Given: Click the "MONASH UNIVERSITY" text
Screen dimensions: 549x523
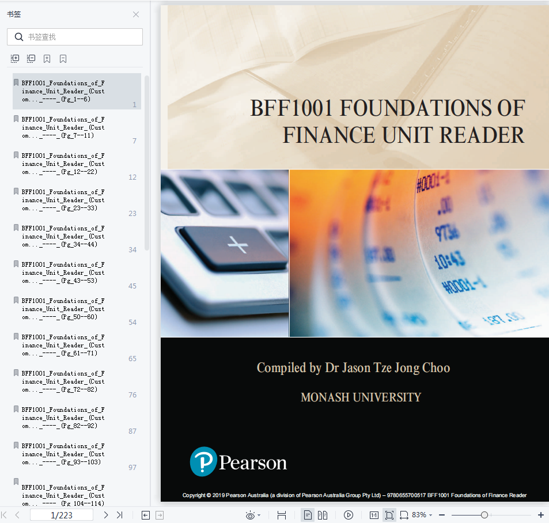Looking at the screenshot, I should (361, 397).
